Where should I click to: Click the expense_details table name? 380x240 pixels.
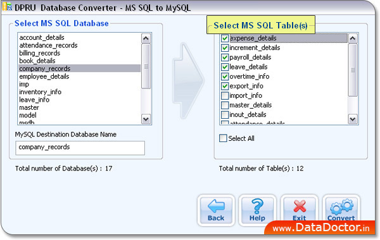(x=253, y=38)
